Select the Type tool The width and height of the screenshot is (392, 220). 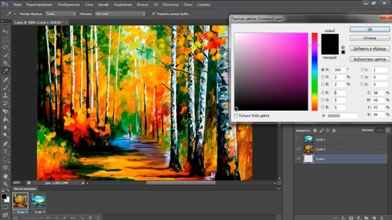point(6,152)
